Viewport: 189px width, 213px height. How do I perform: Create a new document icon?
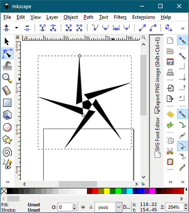coord(170,40)
